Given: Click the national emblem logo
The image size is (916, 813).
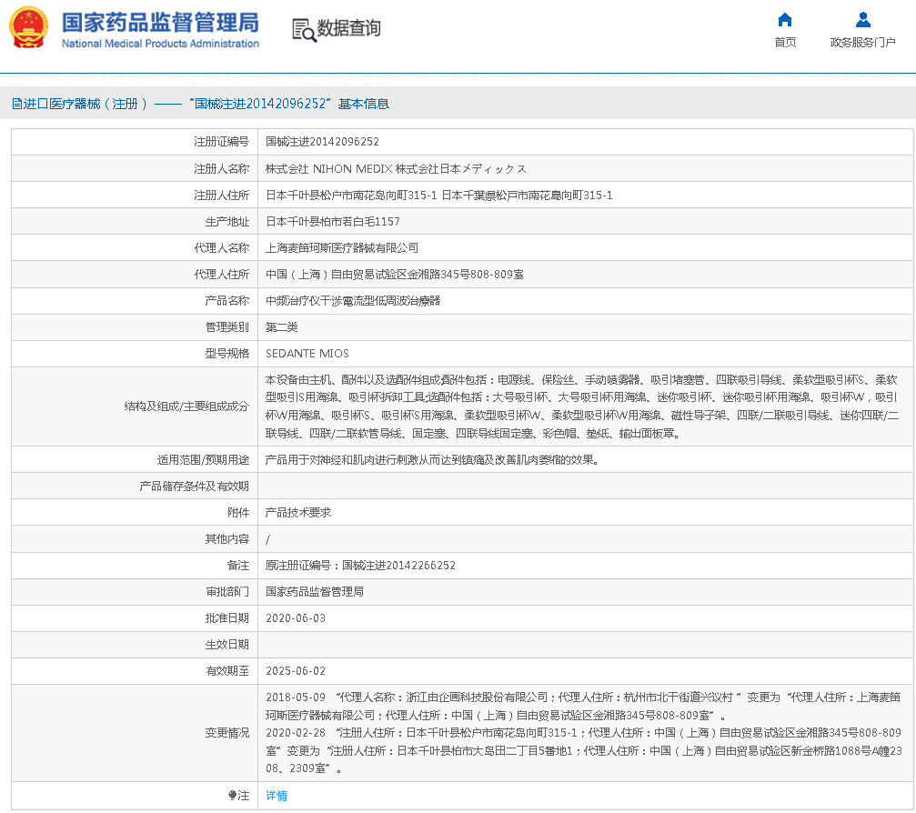Looking at the screenshot, I should [x=28, y=27].
